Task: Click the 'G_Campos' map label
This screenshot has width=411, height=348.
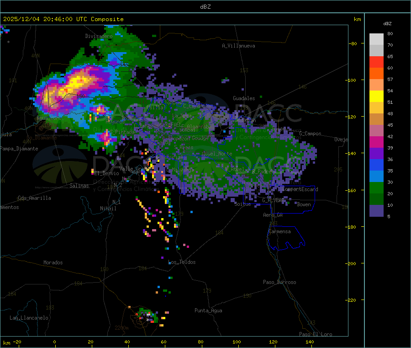Action: click(x=310, y=134)
